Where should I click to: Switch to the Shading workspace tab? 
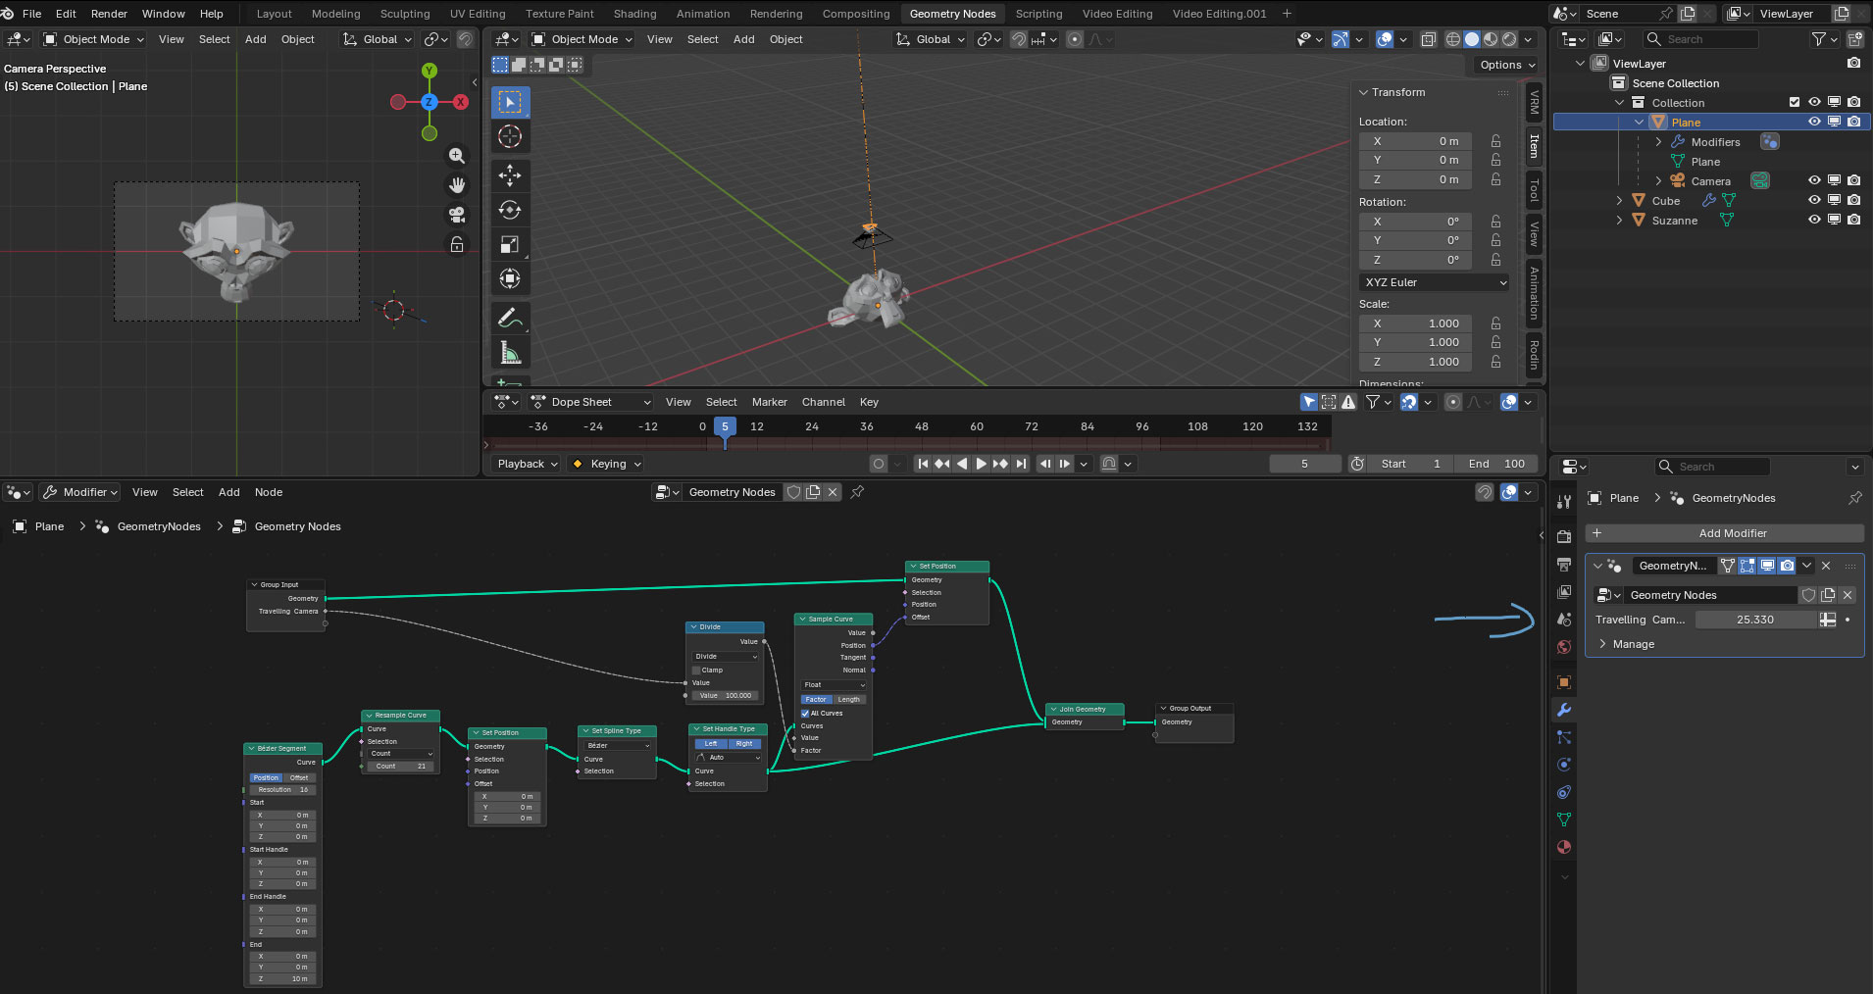(634, 14)
